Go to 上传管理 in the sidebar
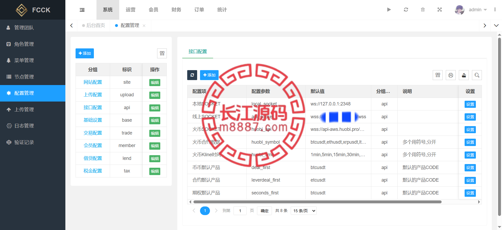The width and height of the screenshot is (502, 230). [33, 110]
